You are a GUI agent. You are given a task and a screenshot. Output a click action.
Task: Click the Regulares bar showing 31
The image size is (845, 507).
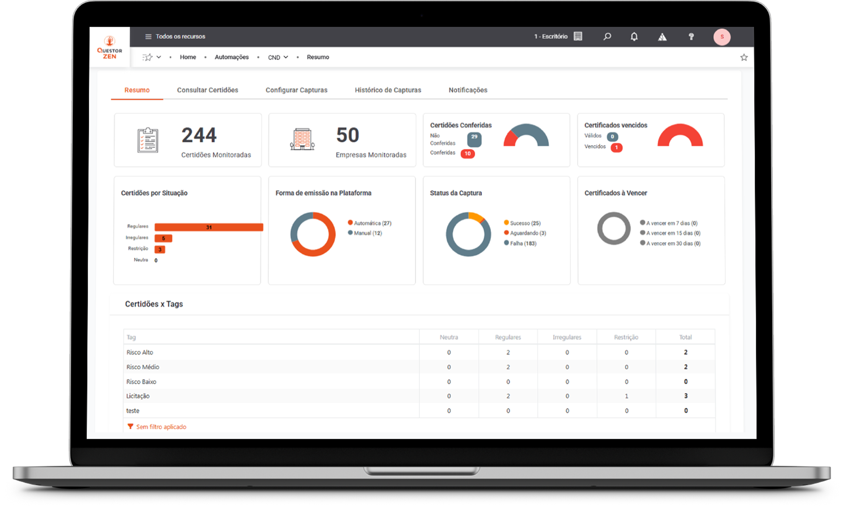tap(209, 227)
